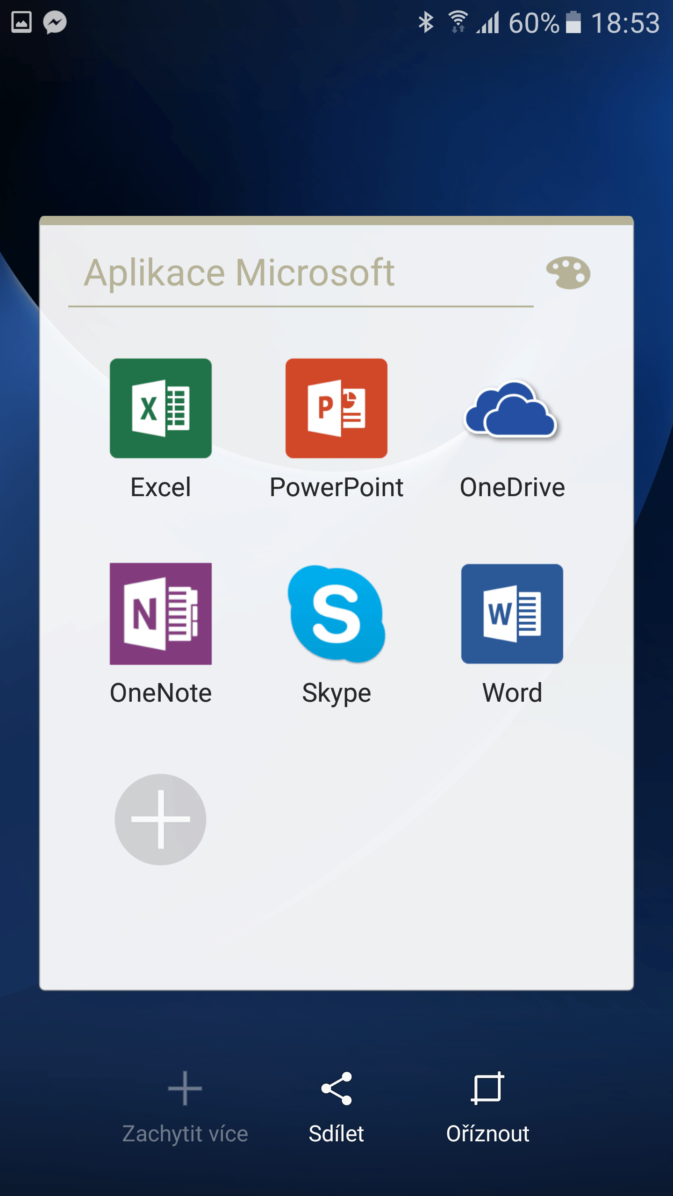Screen dimensions: 673x1196
Task: Start the OneNote app
Action: coord(160,613)
